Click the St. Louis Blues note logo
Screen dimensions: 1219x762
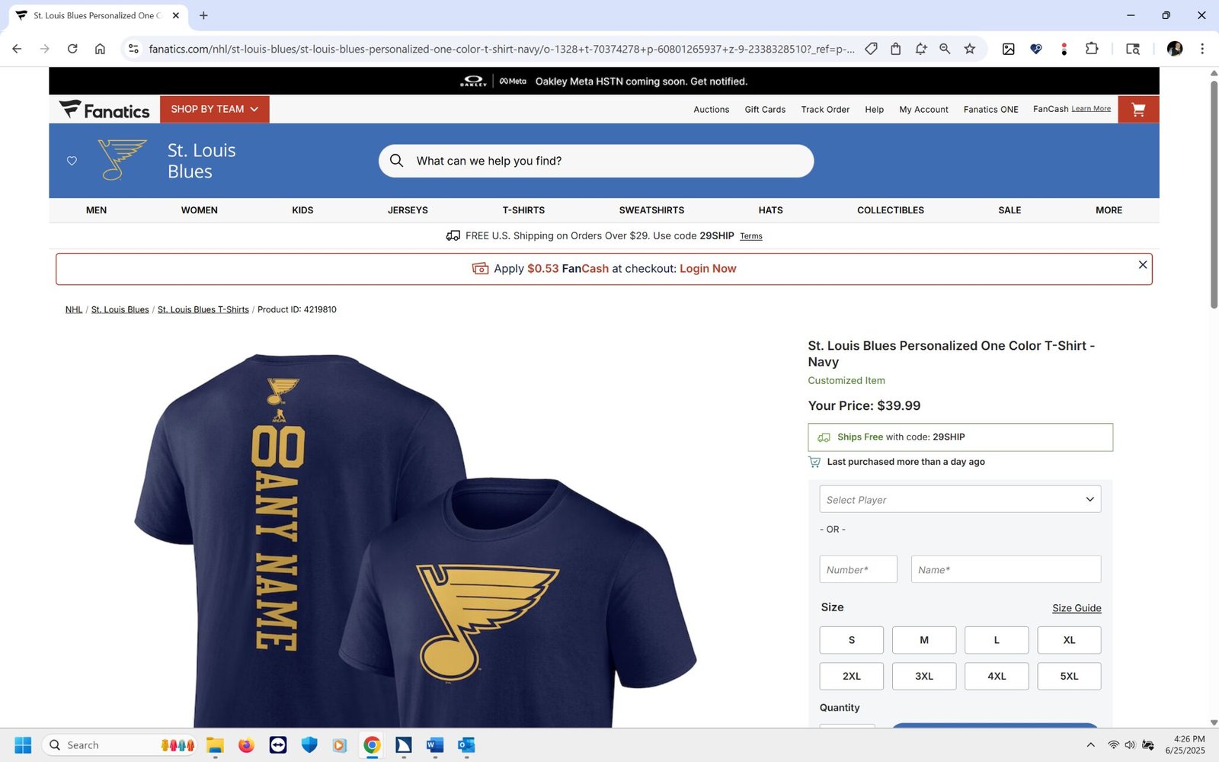(122, 160)
